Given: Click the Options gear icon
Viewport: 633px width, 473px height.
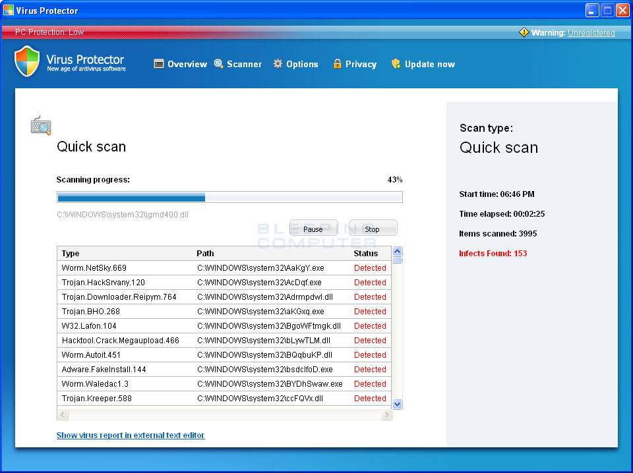Looking at the screenshot, I should [278, 64].
